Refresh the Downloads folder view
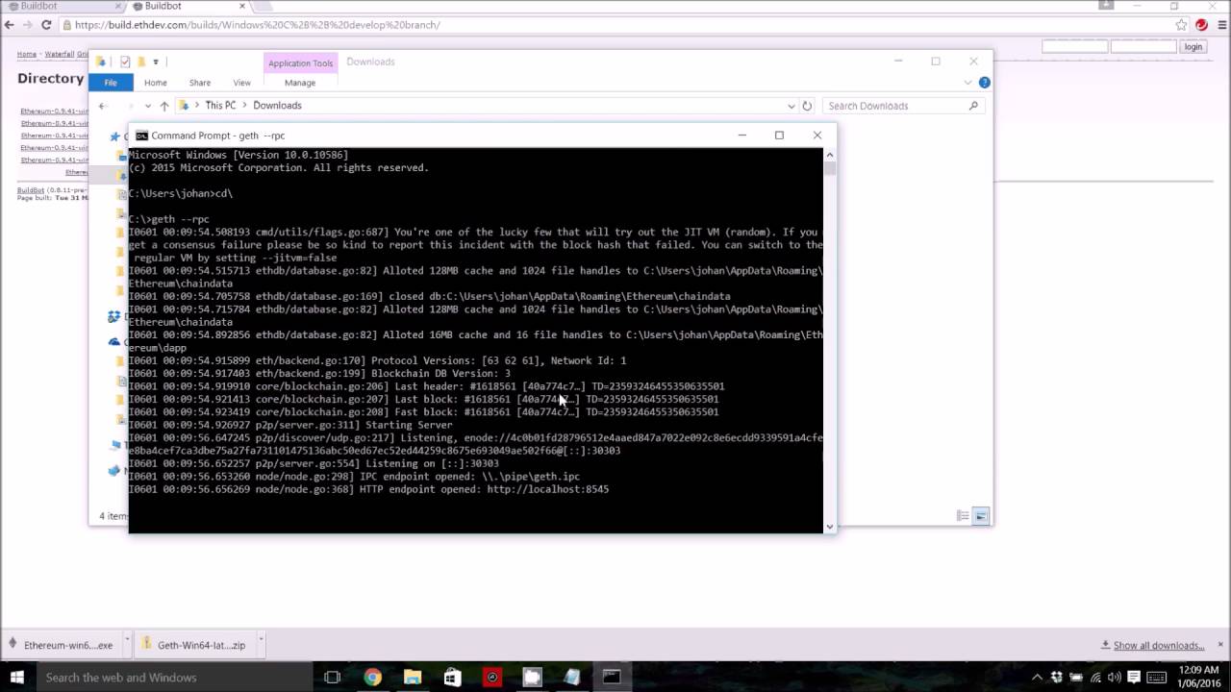The height and width of the screenshot is (692, 1231). 807,106
